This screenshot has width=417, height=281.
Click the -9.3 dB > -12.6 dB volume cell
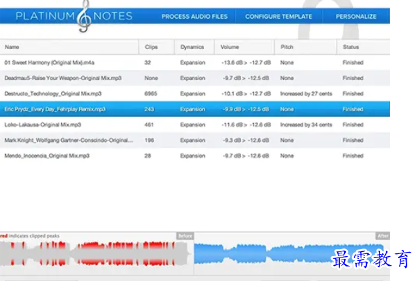(x=246, y=140)
